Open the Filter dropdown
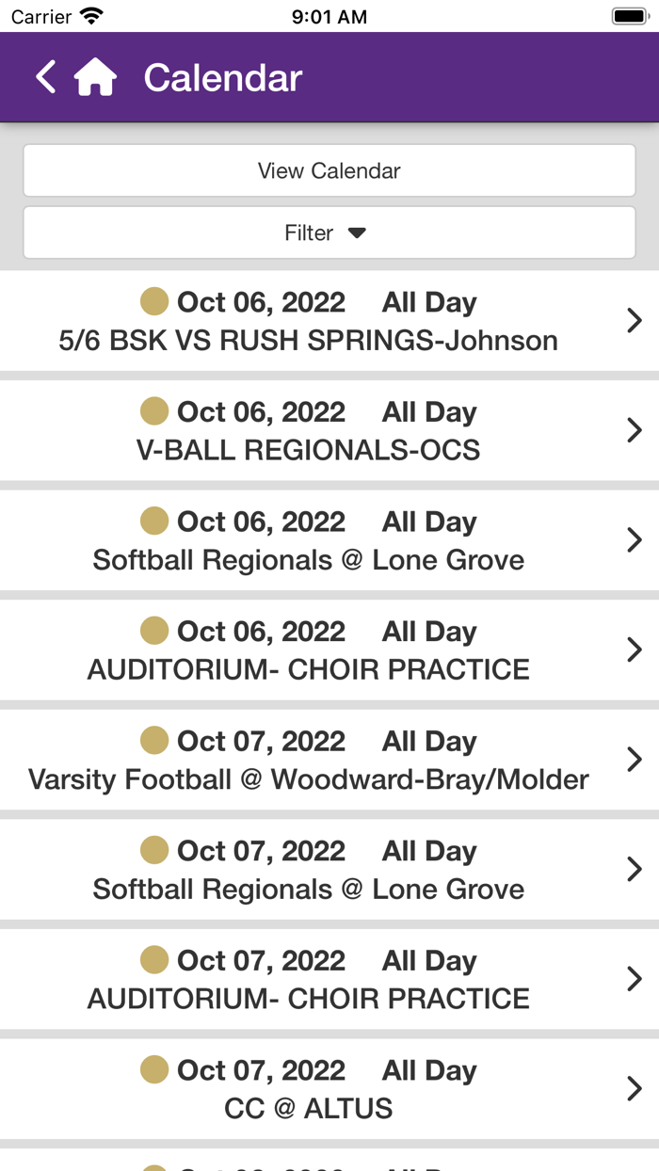 [x=329, y=233]
